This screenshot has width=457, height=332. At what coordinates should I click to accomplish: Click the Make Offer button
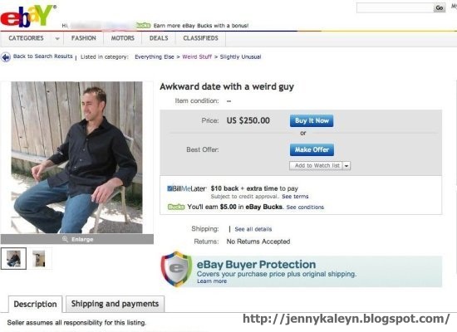[x=312, y=149]
